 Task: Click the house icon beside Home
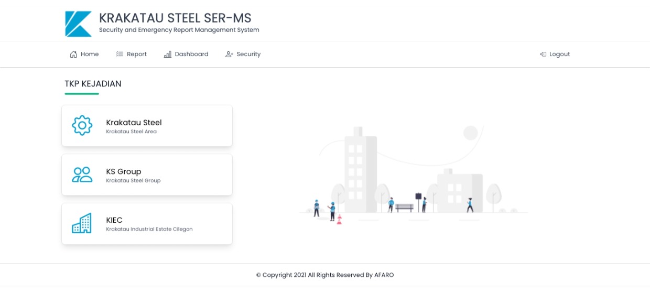pyautogui.click(x=73, y=54)
